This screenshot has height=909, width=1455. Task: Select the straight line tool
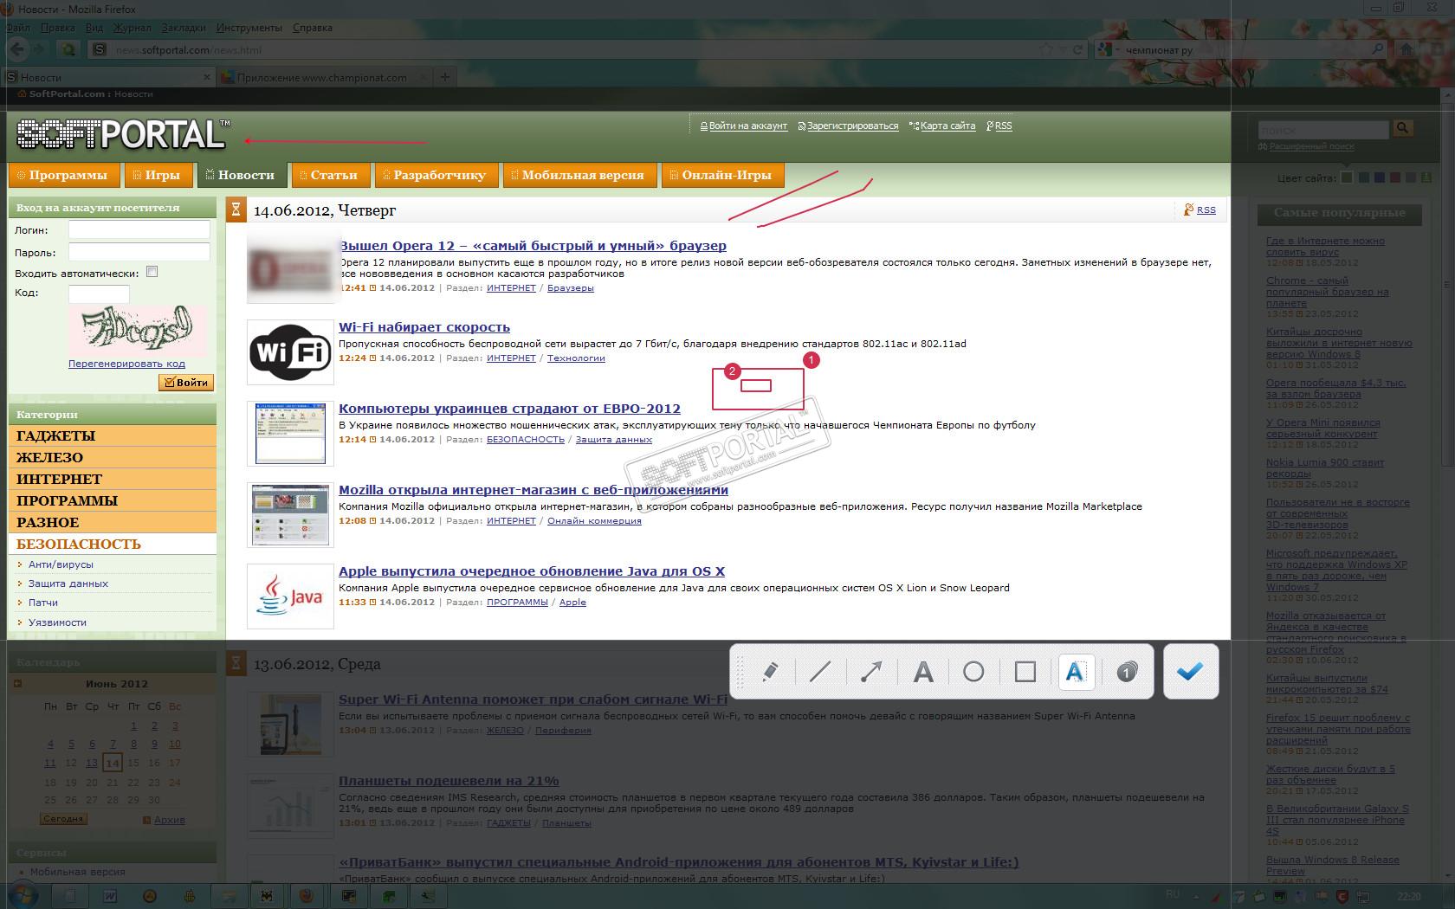819,672
